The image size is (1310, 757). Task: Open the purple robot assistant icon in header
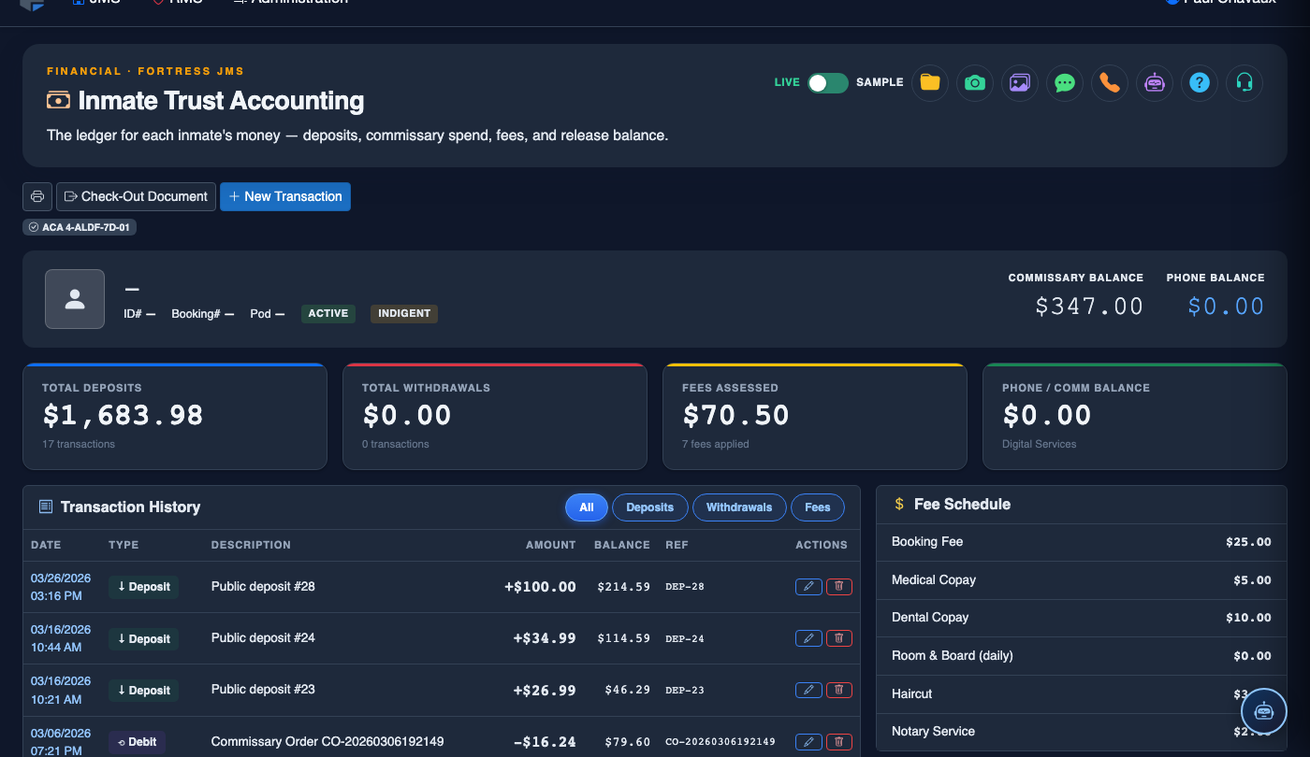(1155, 82)
